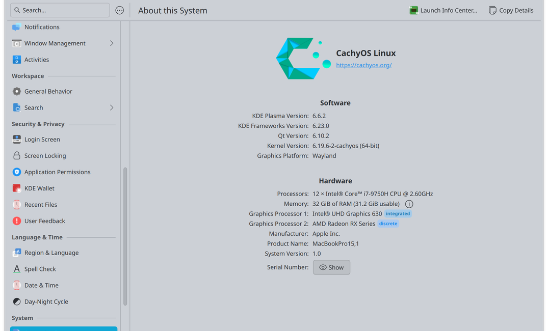
Task: Open Date & Time settings
Action: click(41, 285)
